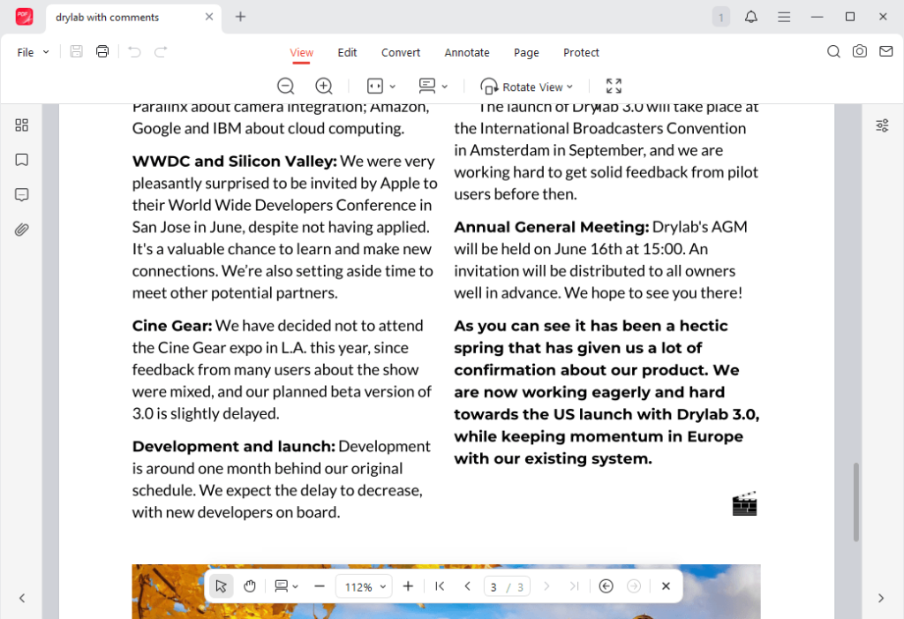Screen dimensions: 904x619
Task: Expand the Rotate View dropdown
Action: point(527,86)
